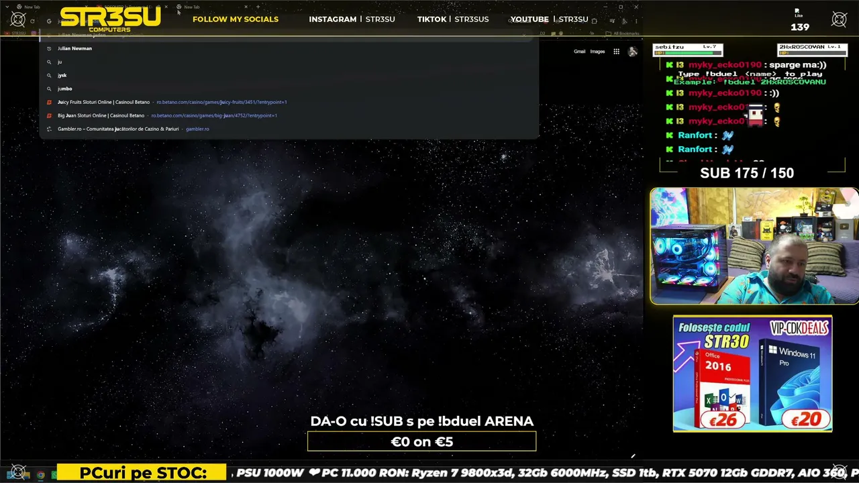Click the '€0 on €5' goal bar
Image resolution: width=859 pixels, height=483 pixels.
pyautogui.click(x=421, y=441)
